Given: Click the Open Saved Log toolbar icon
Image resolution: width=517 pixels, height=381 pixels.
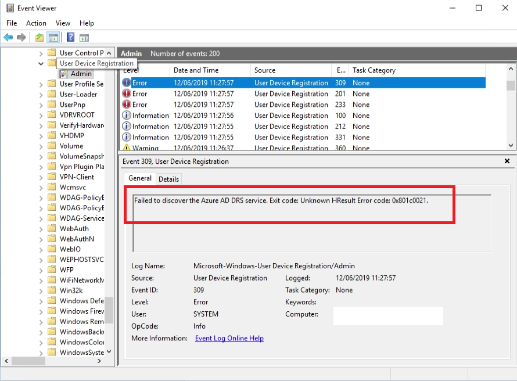Looking at the screenshot, I should click(39, 38).
